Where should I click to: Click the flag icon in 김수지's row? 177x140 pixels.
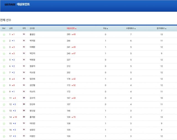(24, 98)
